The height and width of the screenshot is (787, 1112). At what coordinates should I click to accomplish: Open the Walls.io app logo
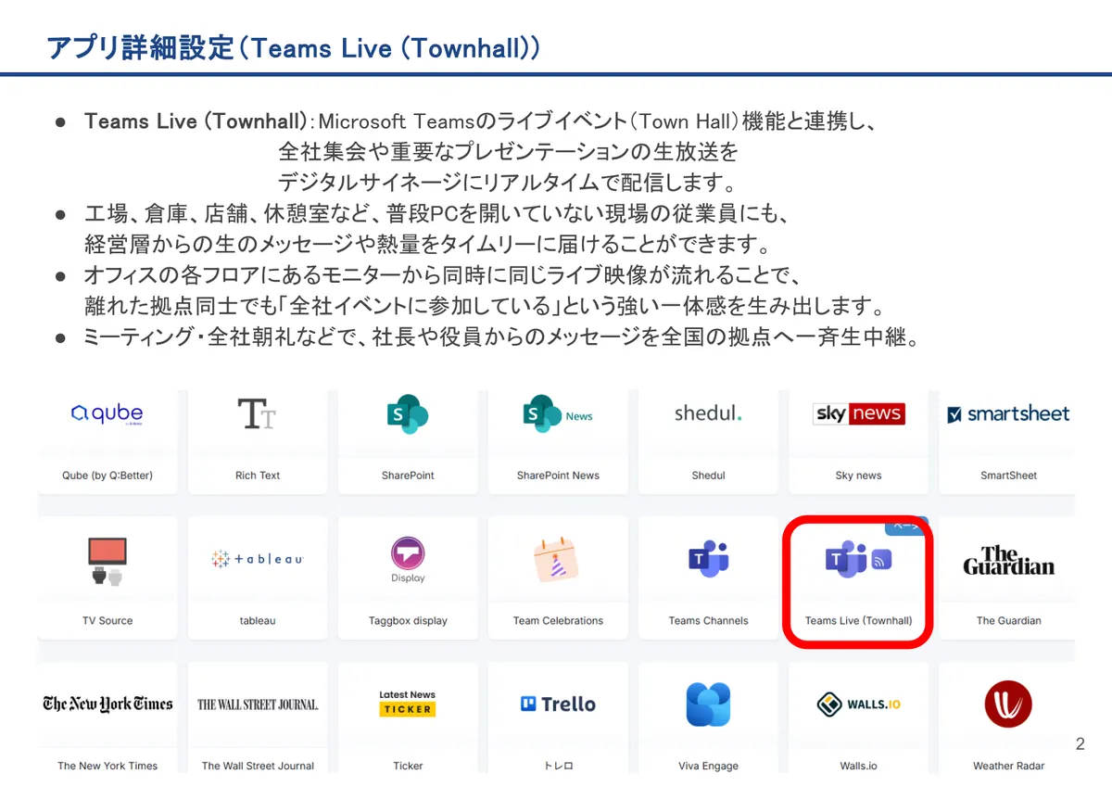pyautogui.click(x=858, y=704)
